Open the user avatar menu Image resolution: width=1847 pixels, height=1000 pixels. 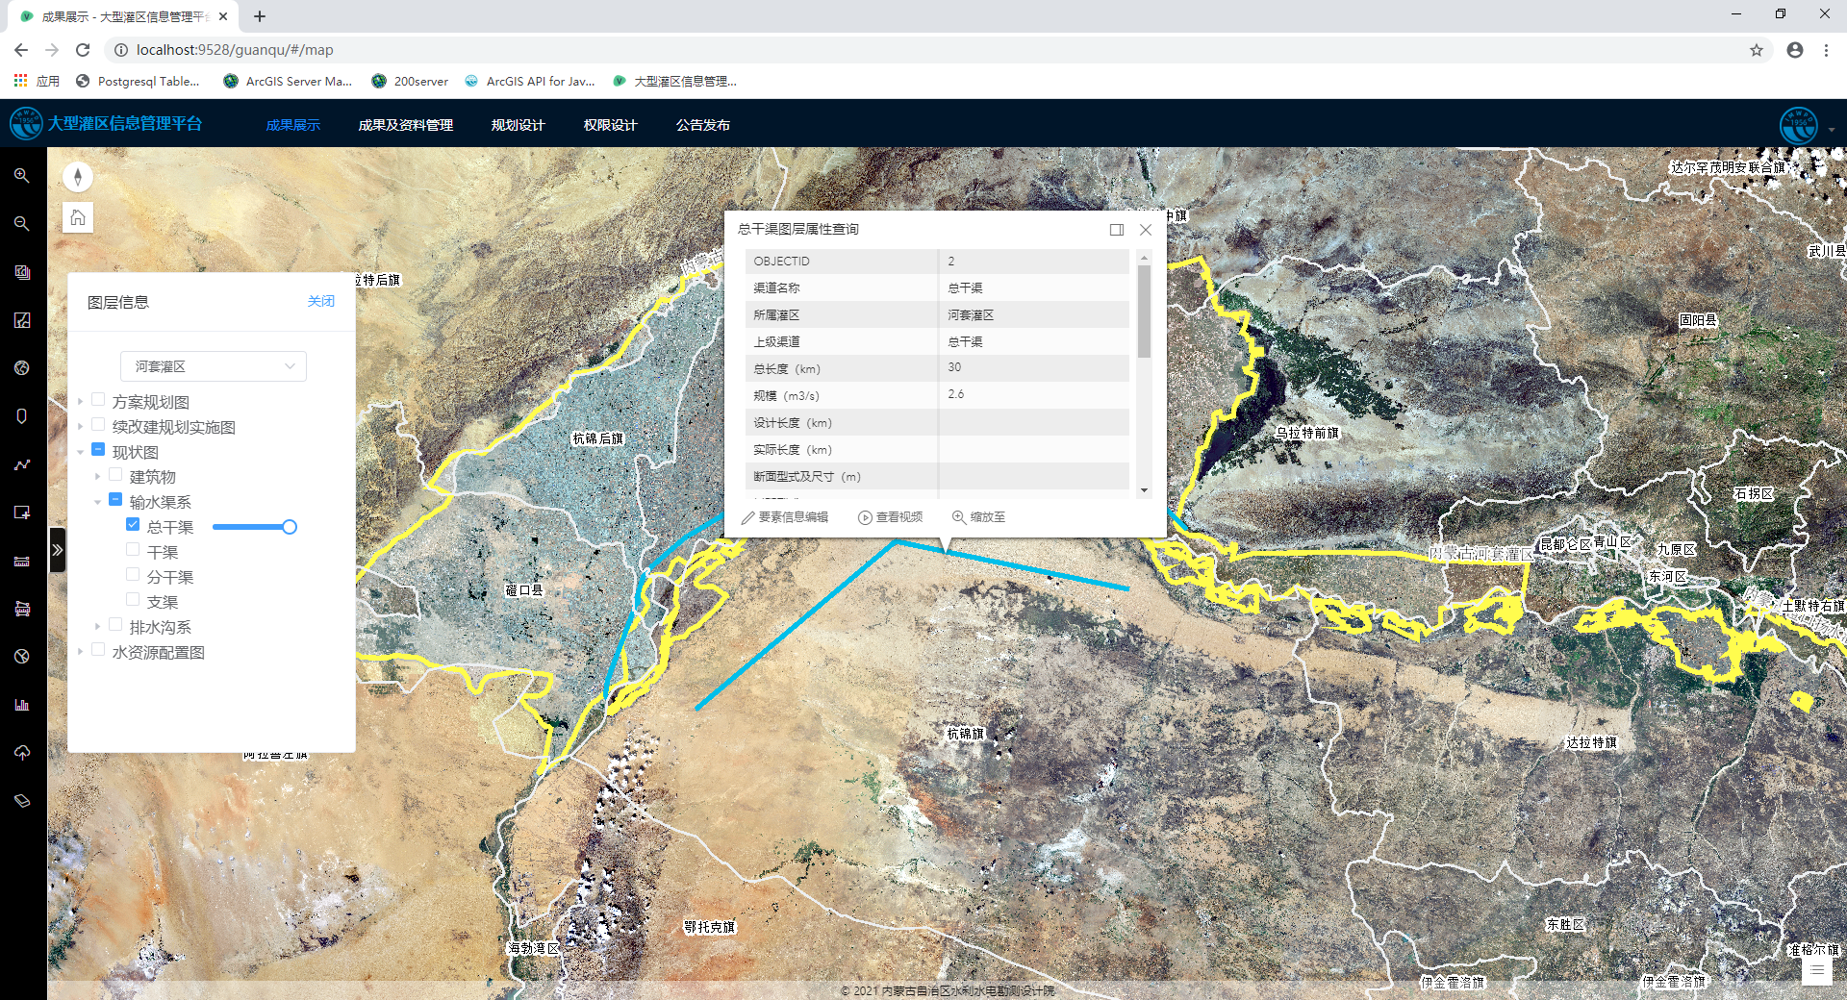coord(1798,125)
